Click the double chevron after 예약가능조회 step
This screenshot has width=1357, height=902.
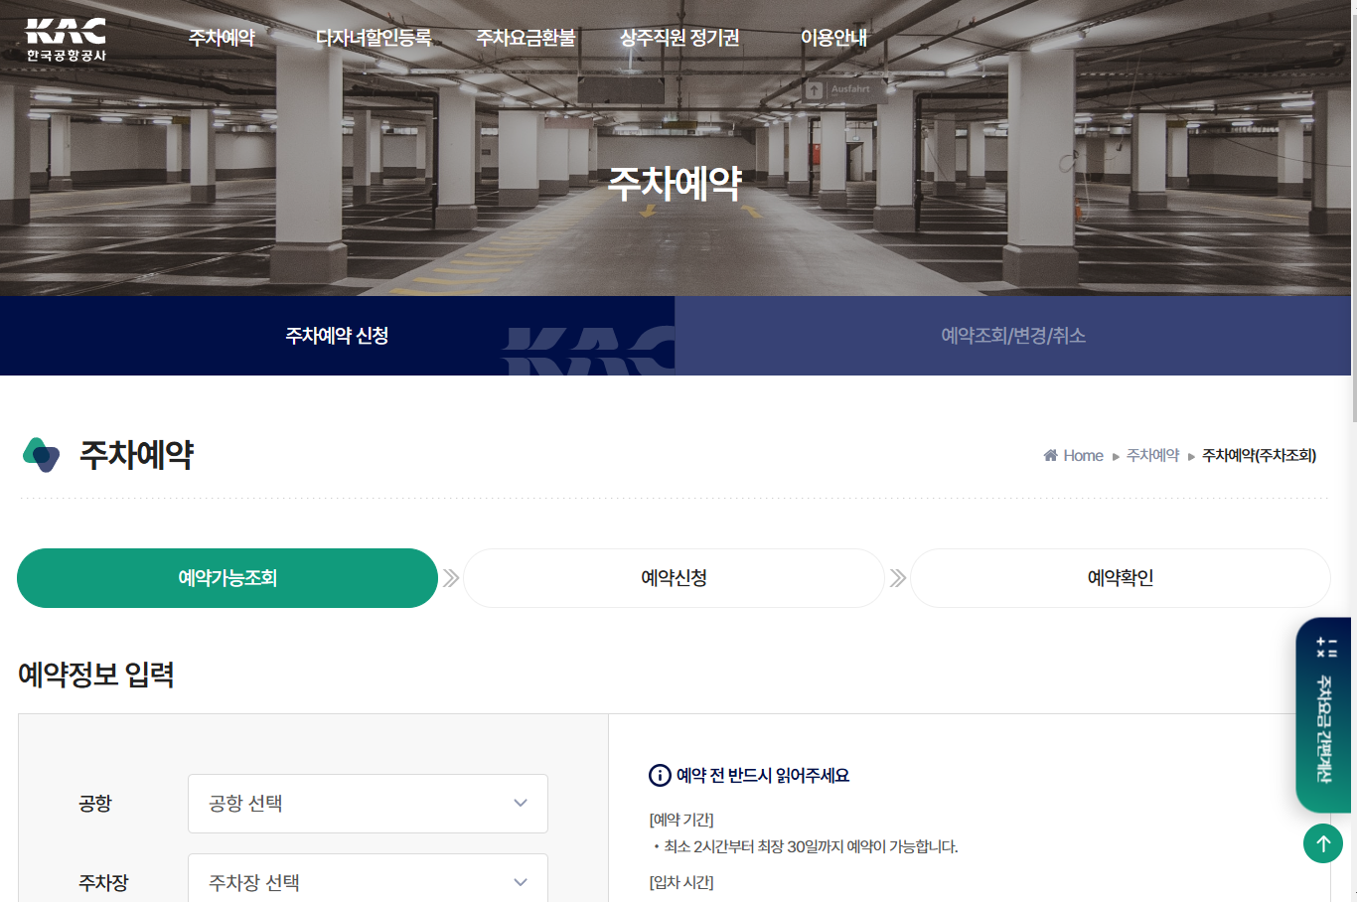click(x=451, y=578)
